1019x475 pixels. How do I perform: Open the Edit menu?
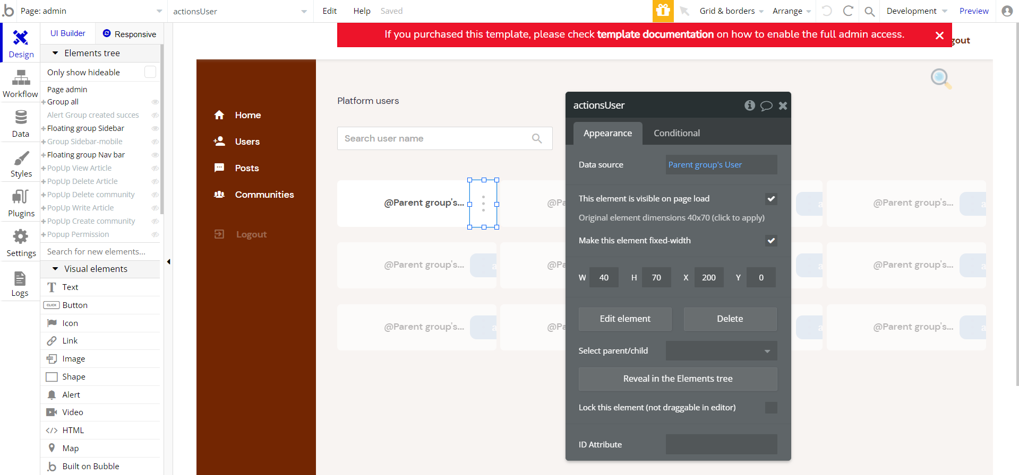click(x=329, y=11)
